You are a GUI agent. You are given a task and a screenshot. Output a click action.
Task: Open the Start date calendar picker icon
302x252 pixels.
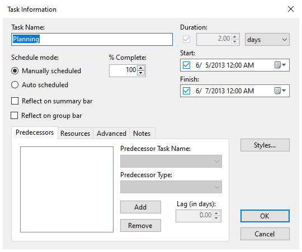point(280,65)
